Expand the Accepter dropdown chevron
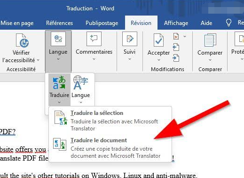 (x=159, y=60)
